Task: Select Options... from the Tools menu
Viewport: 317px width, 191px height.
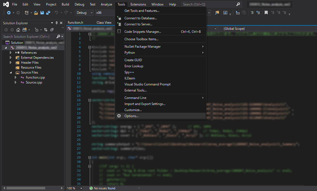Action: (131, 116)
